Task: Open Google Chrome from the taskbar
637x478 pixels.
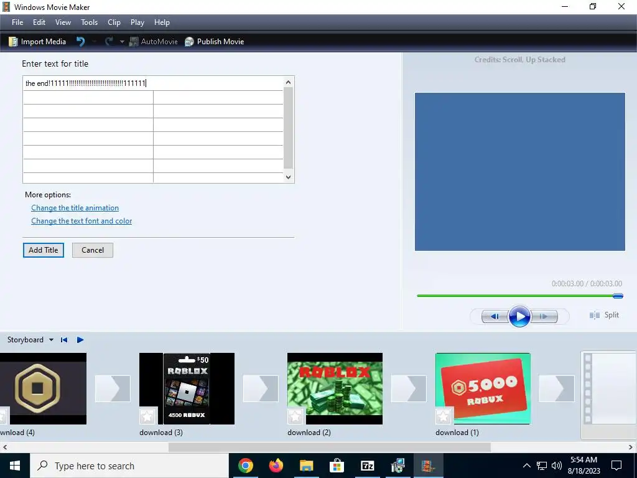Action: tap(245, 466)
